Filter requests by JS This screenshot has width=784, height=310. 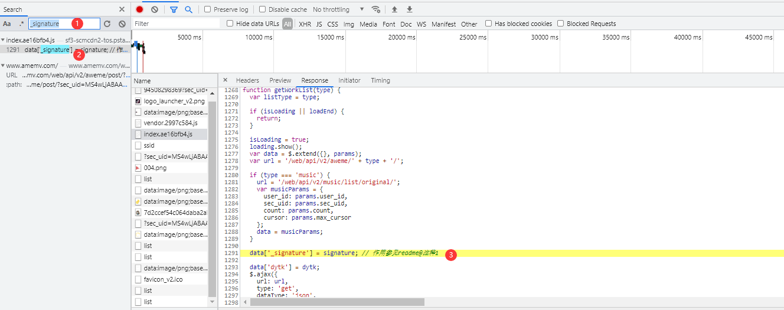click(319, 24)
